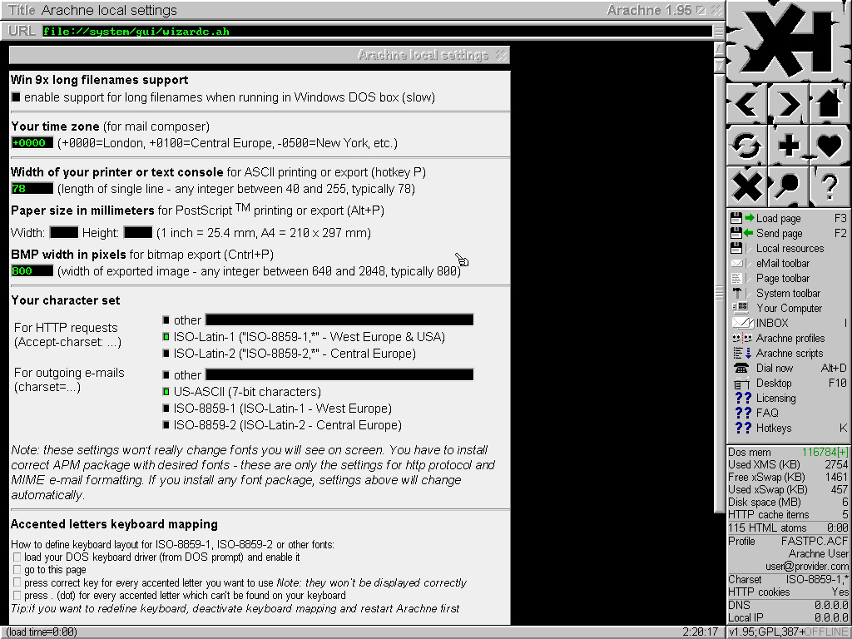The image size is (852, 639).
Task: Select US-ASCII (7-bit characters) option
Action: 166,392
